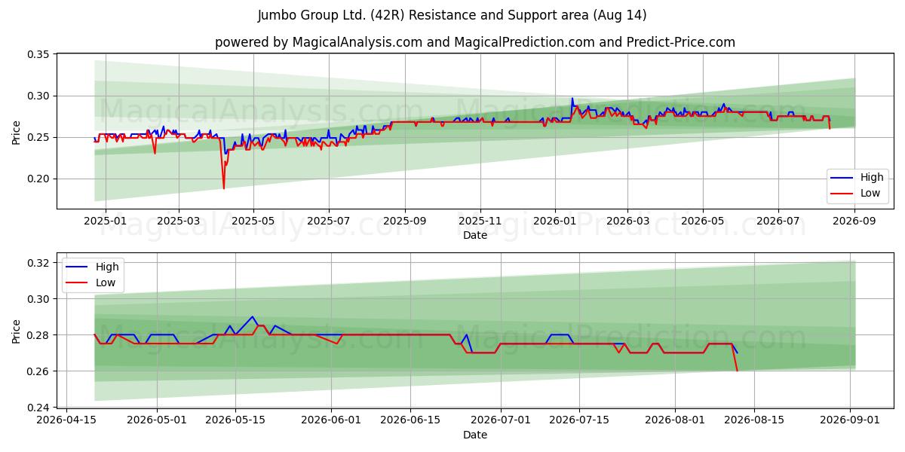The width and height of the screenshot is (905, 452).
Task: Click the sharp low dip in April 2025
Action: point(223,188)
